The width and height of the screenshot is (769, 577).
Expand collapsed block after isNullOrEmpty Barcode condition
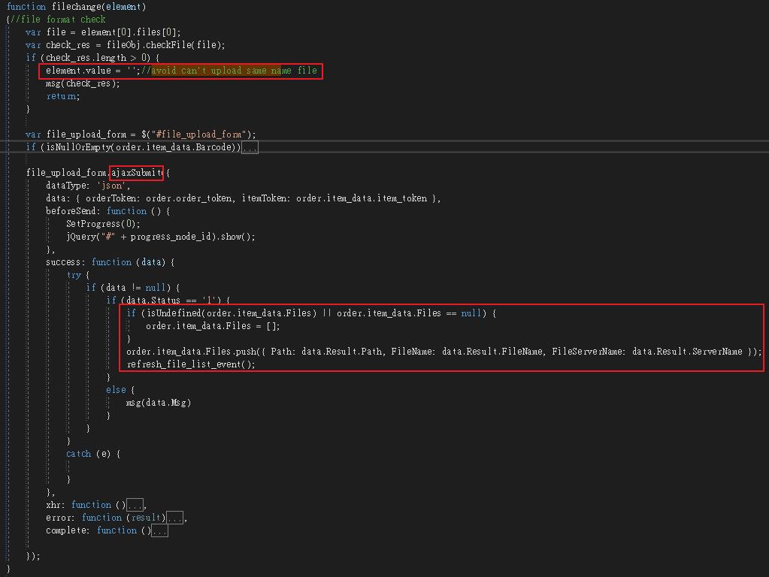[250, 147]
